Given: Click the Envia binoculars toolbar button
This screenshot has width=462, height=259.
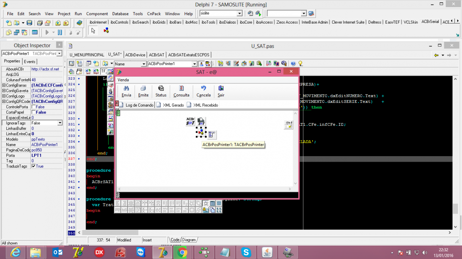Looking at the screenshot, I should (x=126, y=91).
